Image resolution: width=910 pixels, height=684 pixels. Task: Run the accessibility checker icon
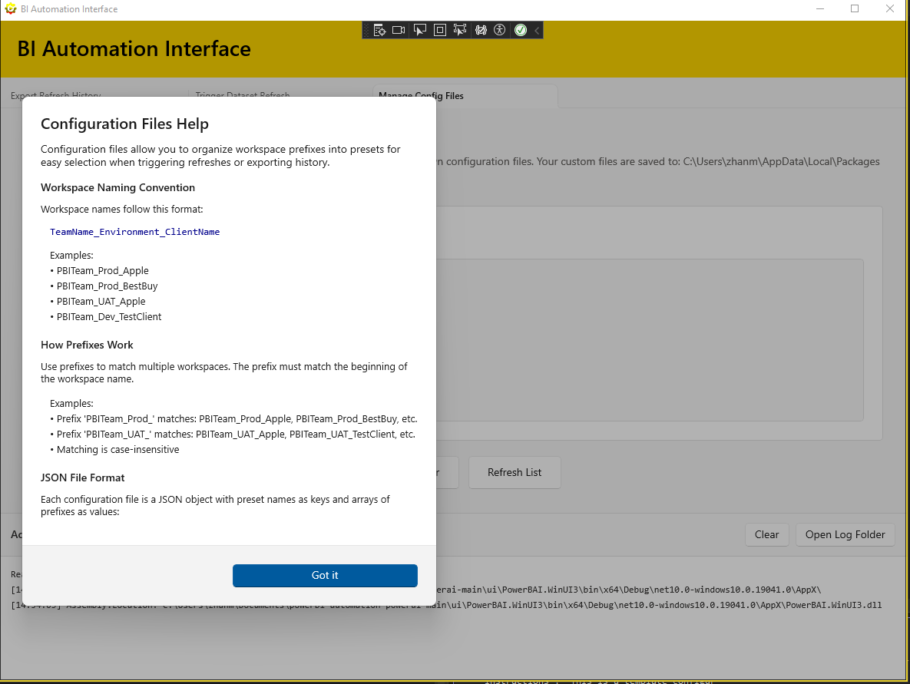pyautogui.click(x=499, y=30)
